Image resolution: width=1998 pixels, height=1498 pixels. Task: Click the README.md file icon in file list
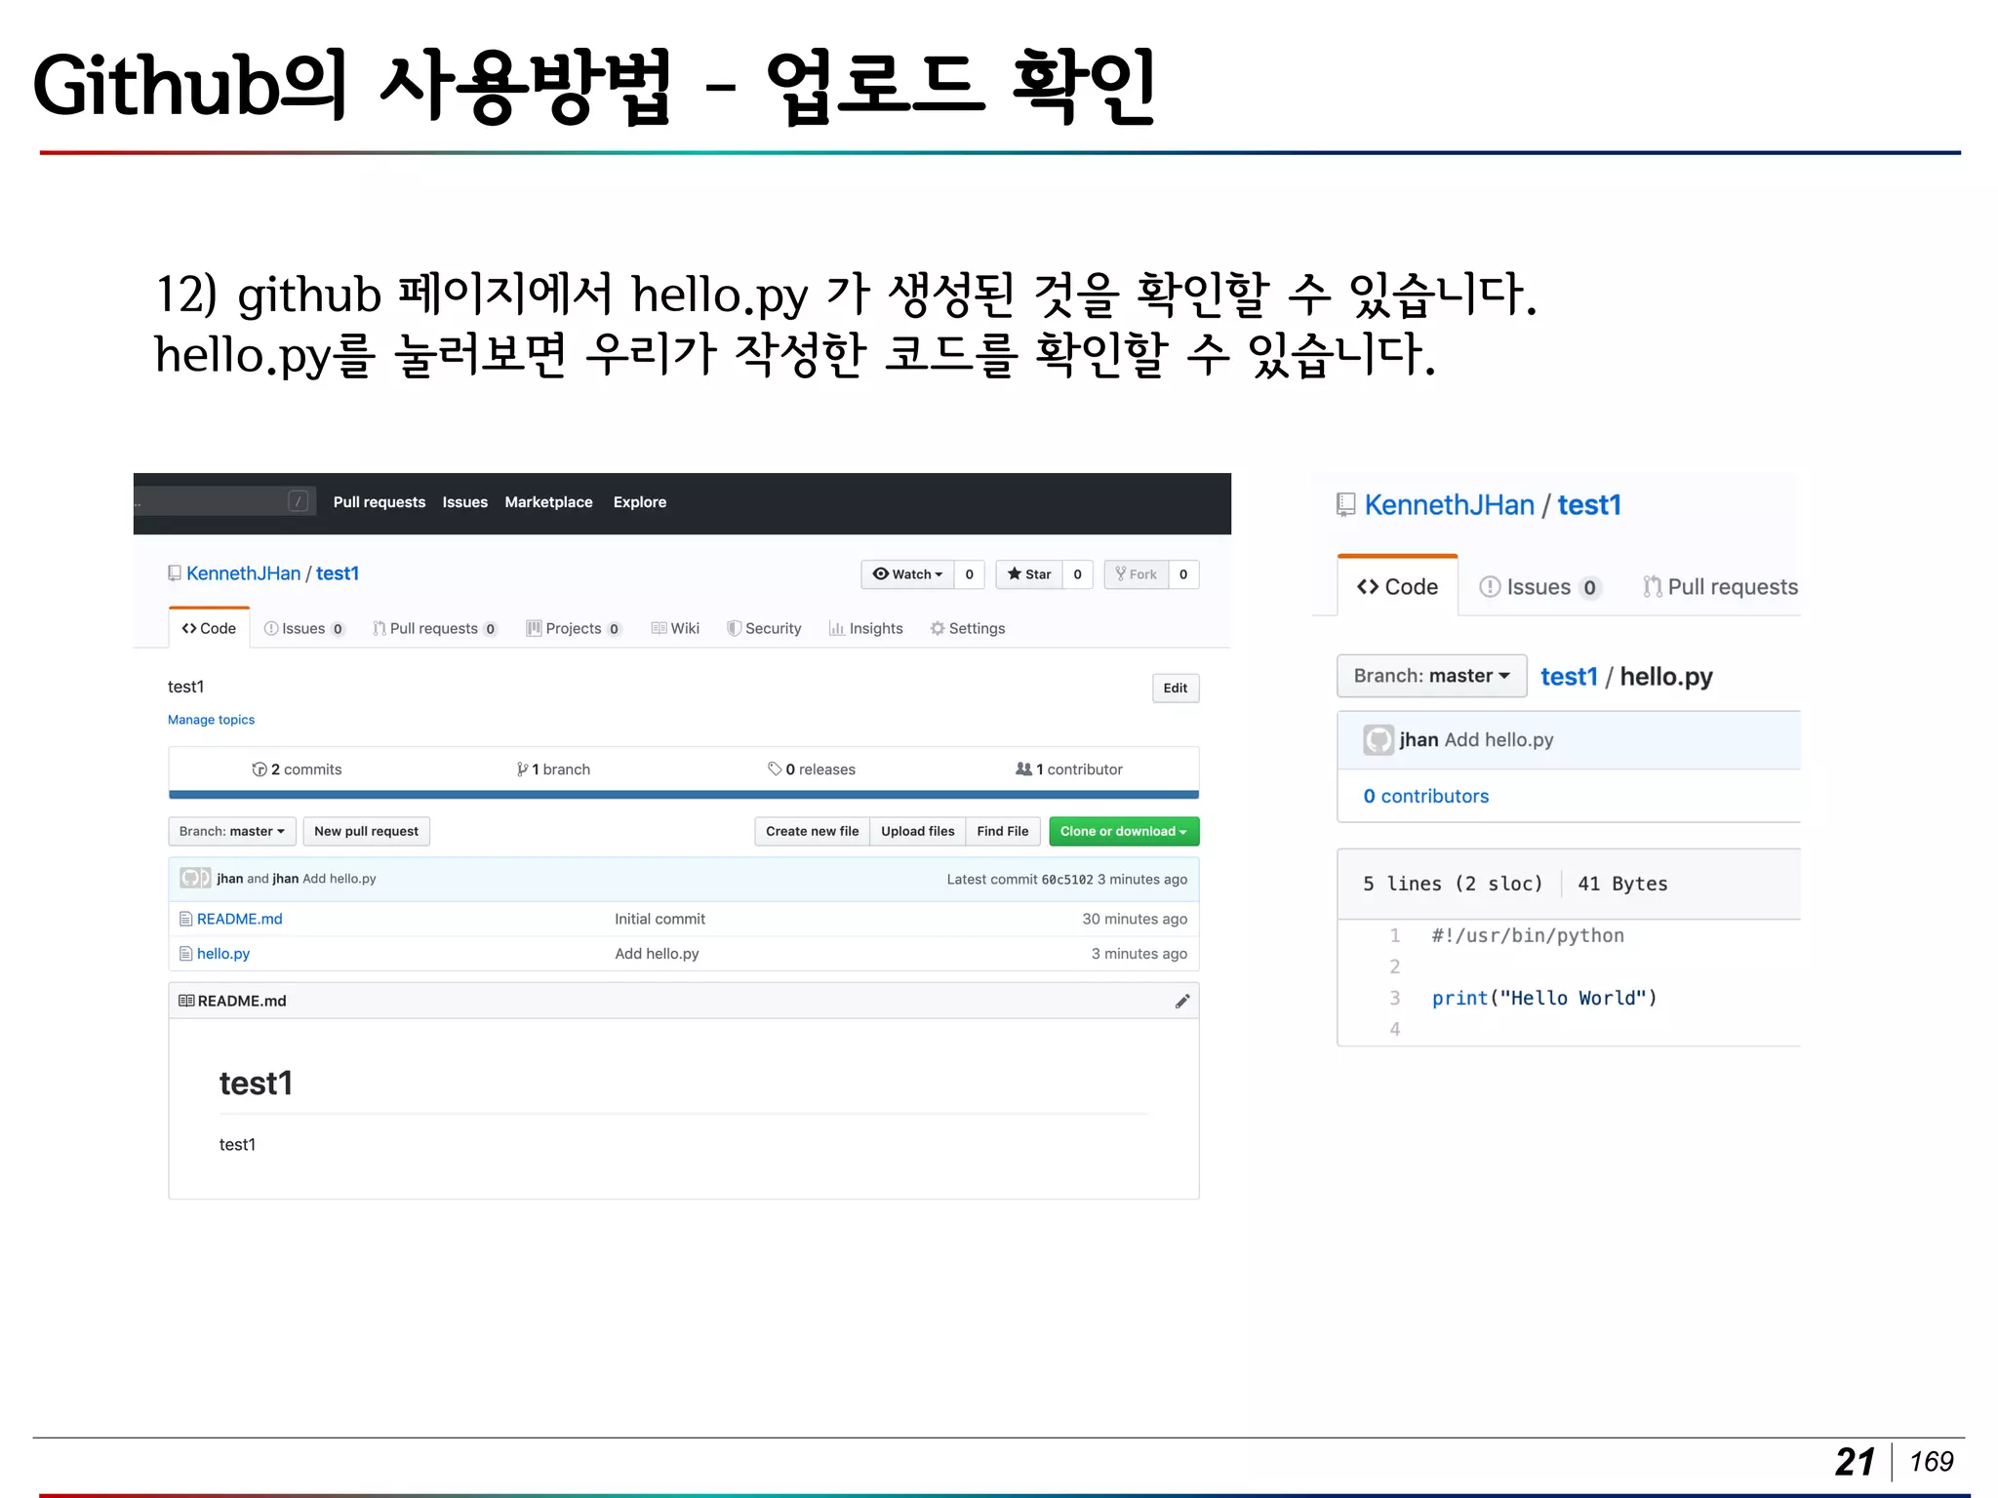click(185, 919)
